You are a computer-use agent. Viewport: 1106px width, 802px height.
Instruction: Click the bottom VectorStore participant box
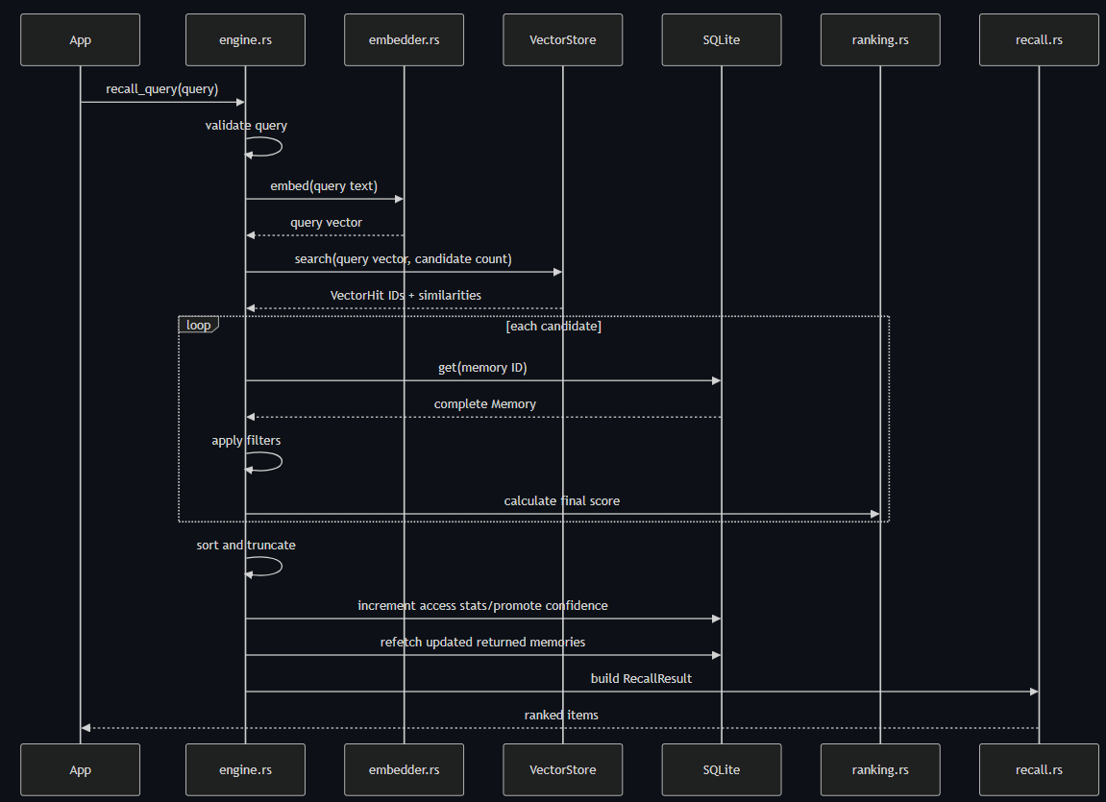coord(563,769)
